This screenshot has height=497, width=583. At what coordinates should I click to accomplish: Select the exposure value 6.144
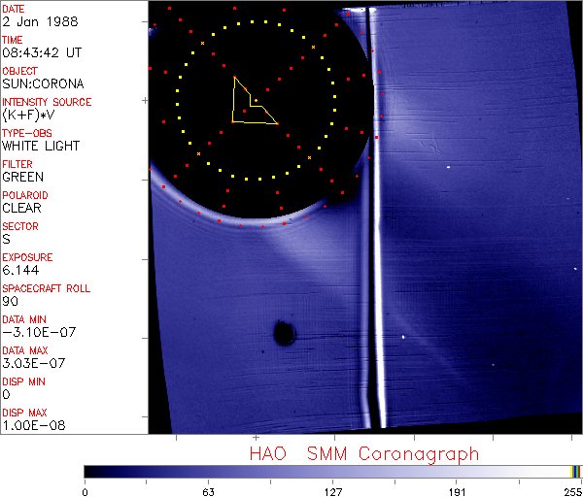(x=20, y=271)
